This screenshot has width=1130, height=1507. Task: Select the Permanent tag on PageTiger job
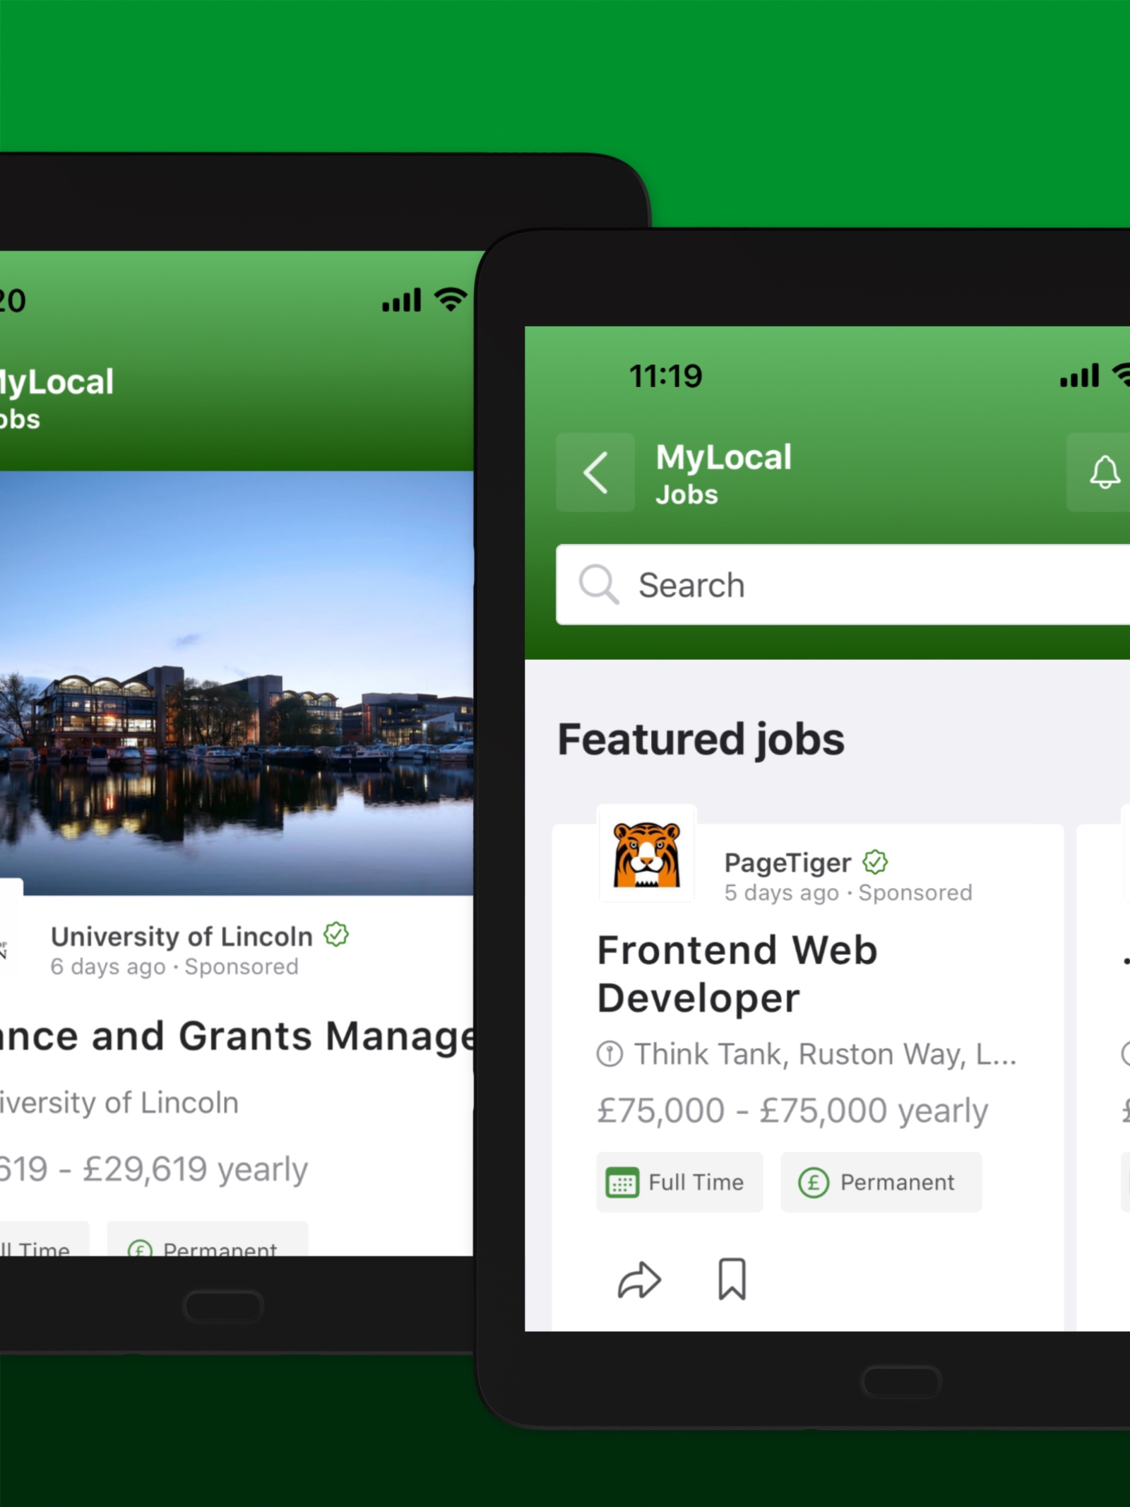(881, 1182)
